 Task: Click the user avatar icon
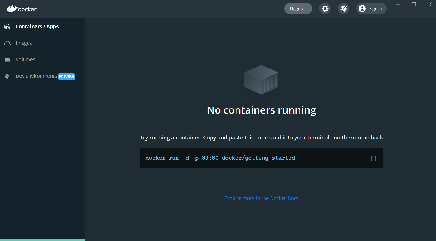pos(362,9)
